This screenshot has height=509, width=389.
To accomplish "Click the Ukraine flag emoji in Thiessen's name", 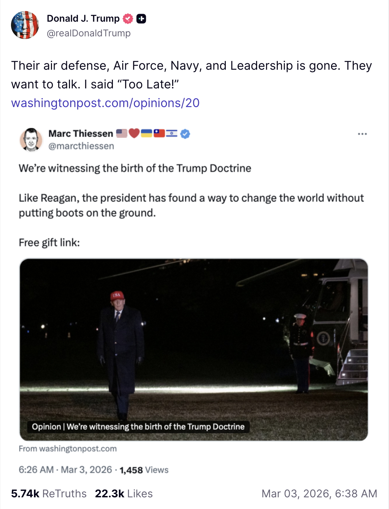I will point(147,133).
